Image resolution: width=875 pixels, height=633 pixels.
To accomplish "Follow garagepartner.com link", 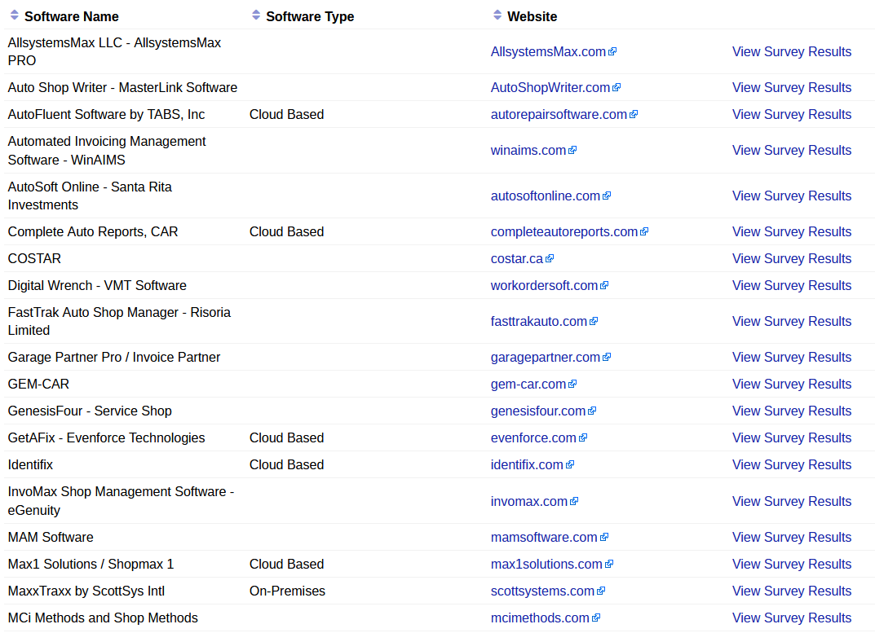I will pyautogui.click(x=546, y=357).
